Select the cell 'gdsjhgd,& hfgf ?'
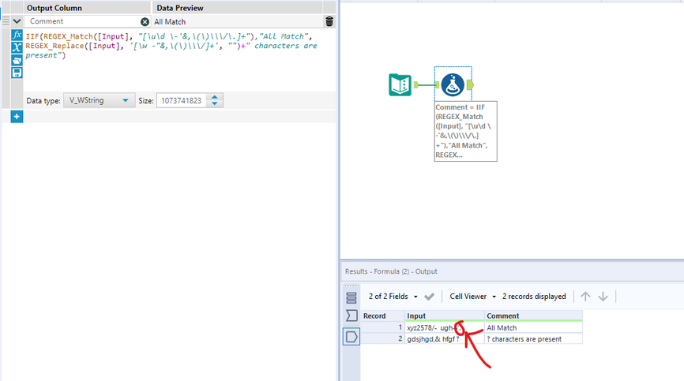Viewport: 684px width, 381px height. point(445,338)
